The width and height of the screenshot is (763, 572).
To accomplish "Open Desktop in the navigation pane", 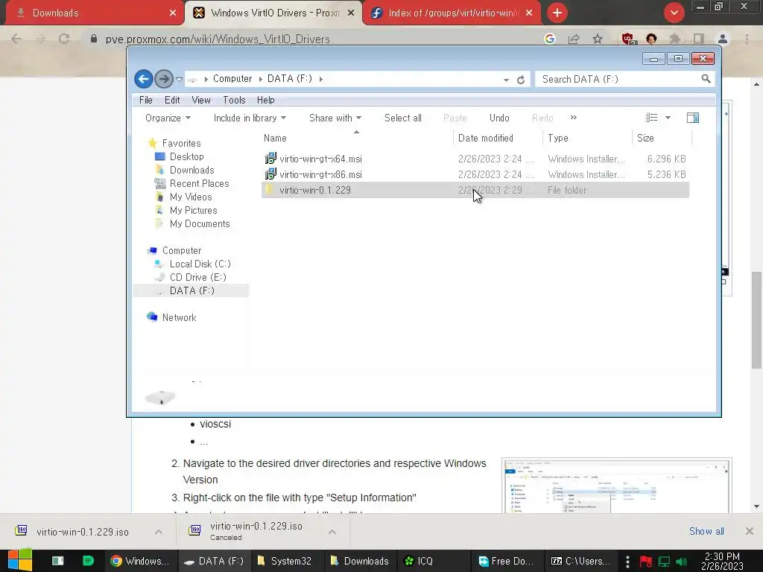I will pyautogui.click(x=186, y=156).
